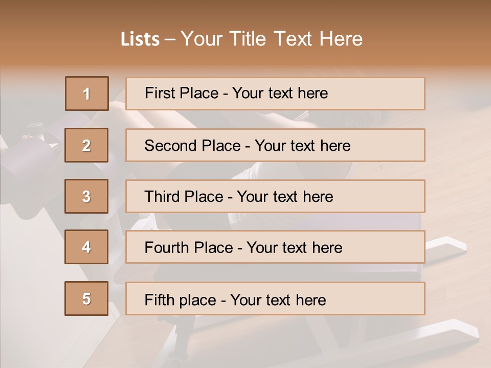This screenshot has width=491, height=368.
Task: Click text 'Fifth place - Your text here'
Action: (235, 300)
